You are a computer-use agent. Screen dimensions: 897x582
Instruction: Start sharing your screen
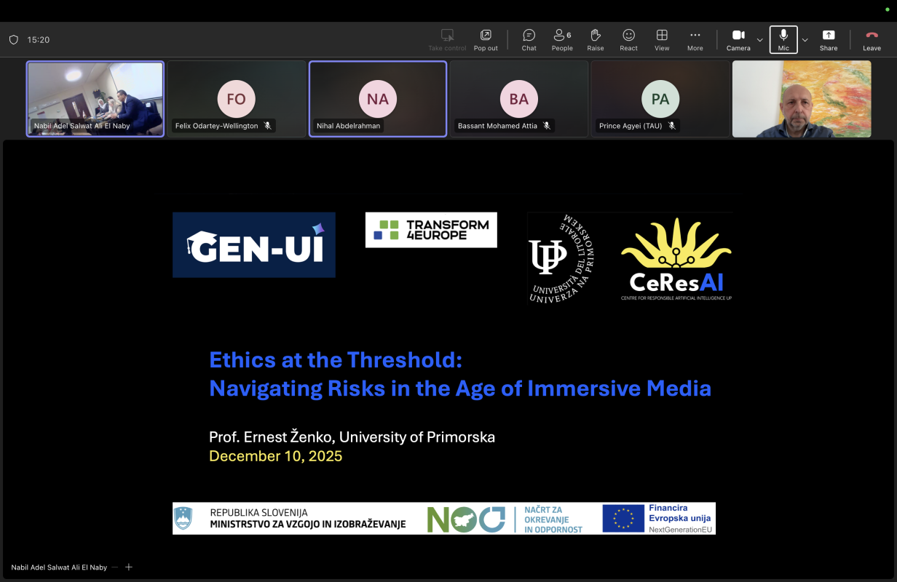point(829,39)
